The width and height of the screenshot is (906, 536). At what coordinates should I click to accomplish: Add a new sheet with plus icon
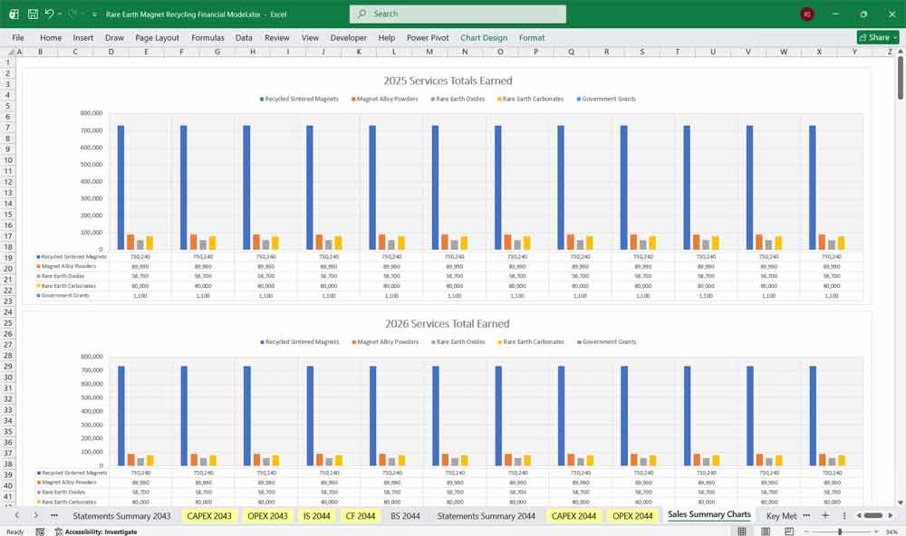(825, 515)
